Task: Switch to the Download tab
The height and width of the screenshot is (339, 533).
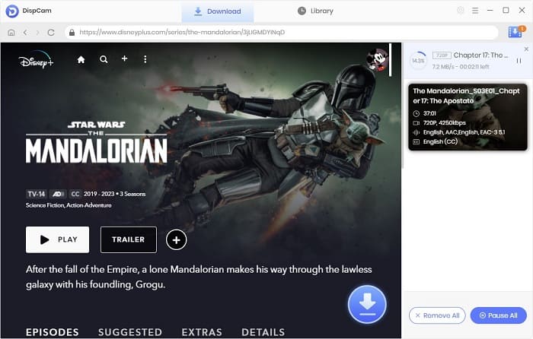Action: pos(218,11)
